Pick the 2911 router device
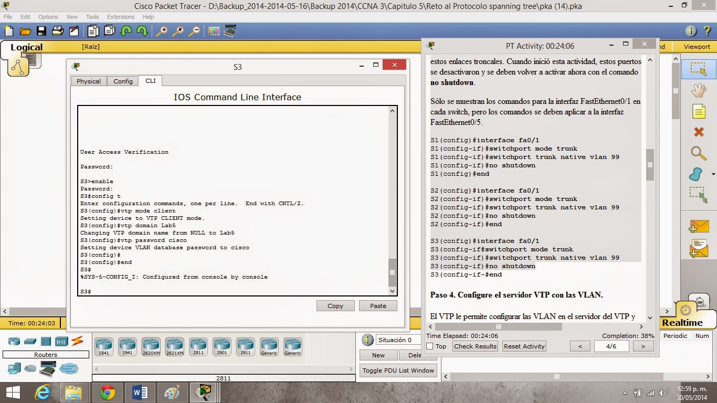 246,347
